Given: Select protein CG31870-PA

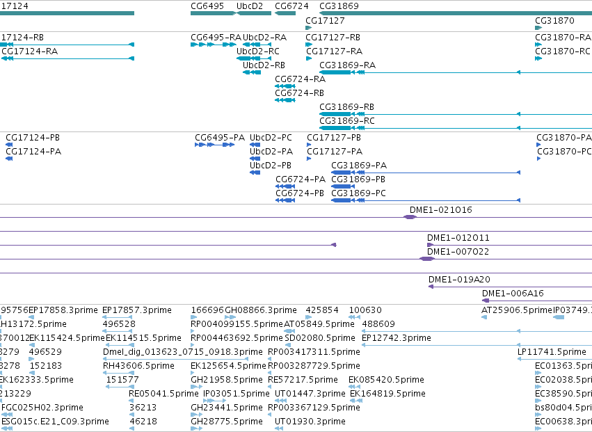Looking at the screenshot, I should [564, 138].
